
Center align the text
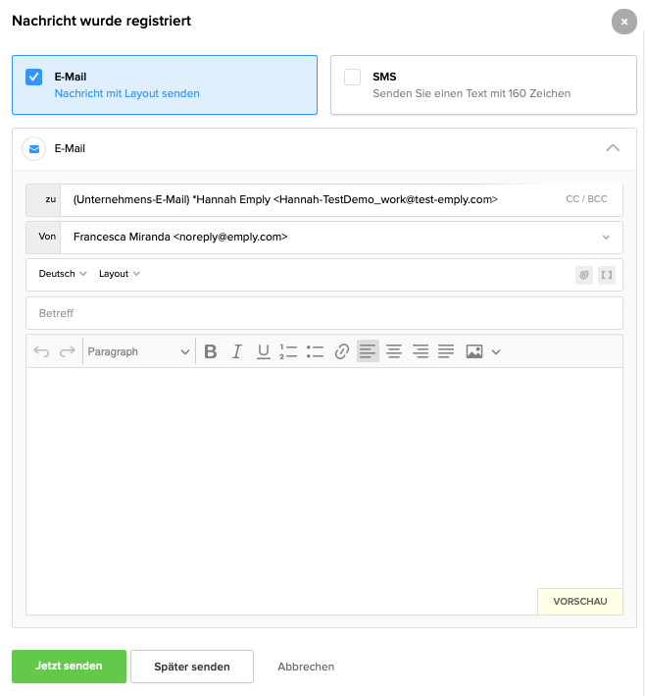pos(394,351)
